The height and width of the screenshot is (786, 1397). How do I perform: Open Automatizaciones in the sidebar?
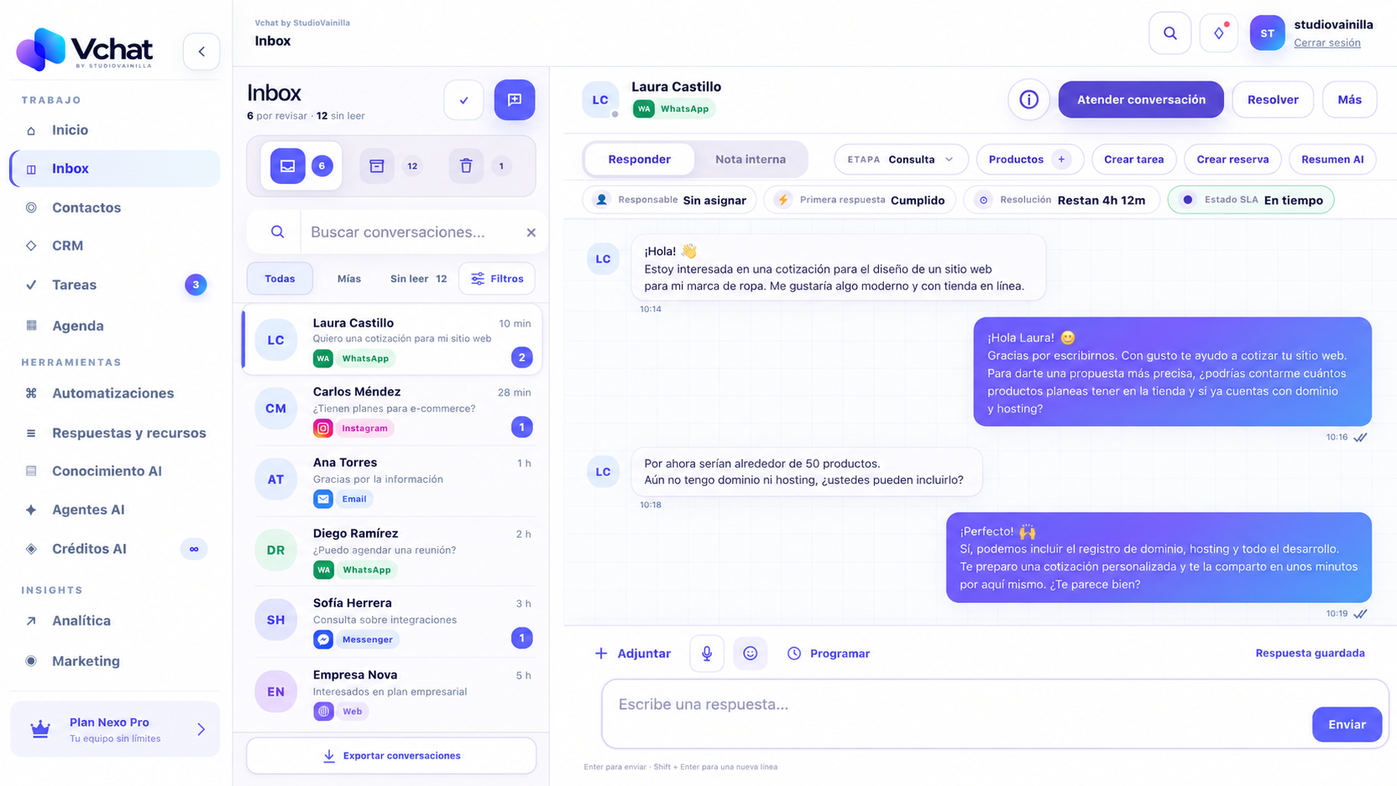point(114,393)
